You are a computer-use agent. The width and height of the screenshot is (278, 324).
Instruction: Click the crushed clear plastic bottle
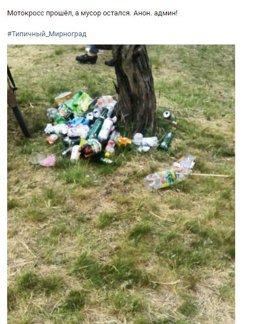pos(170,173)
